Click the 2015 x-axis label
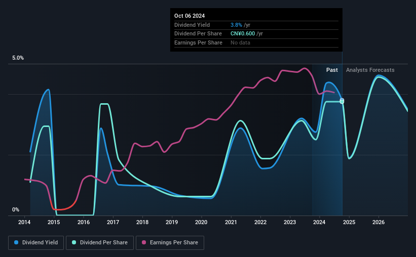 [54, 222]
